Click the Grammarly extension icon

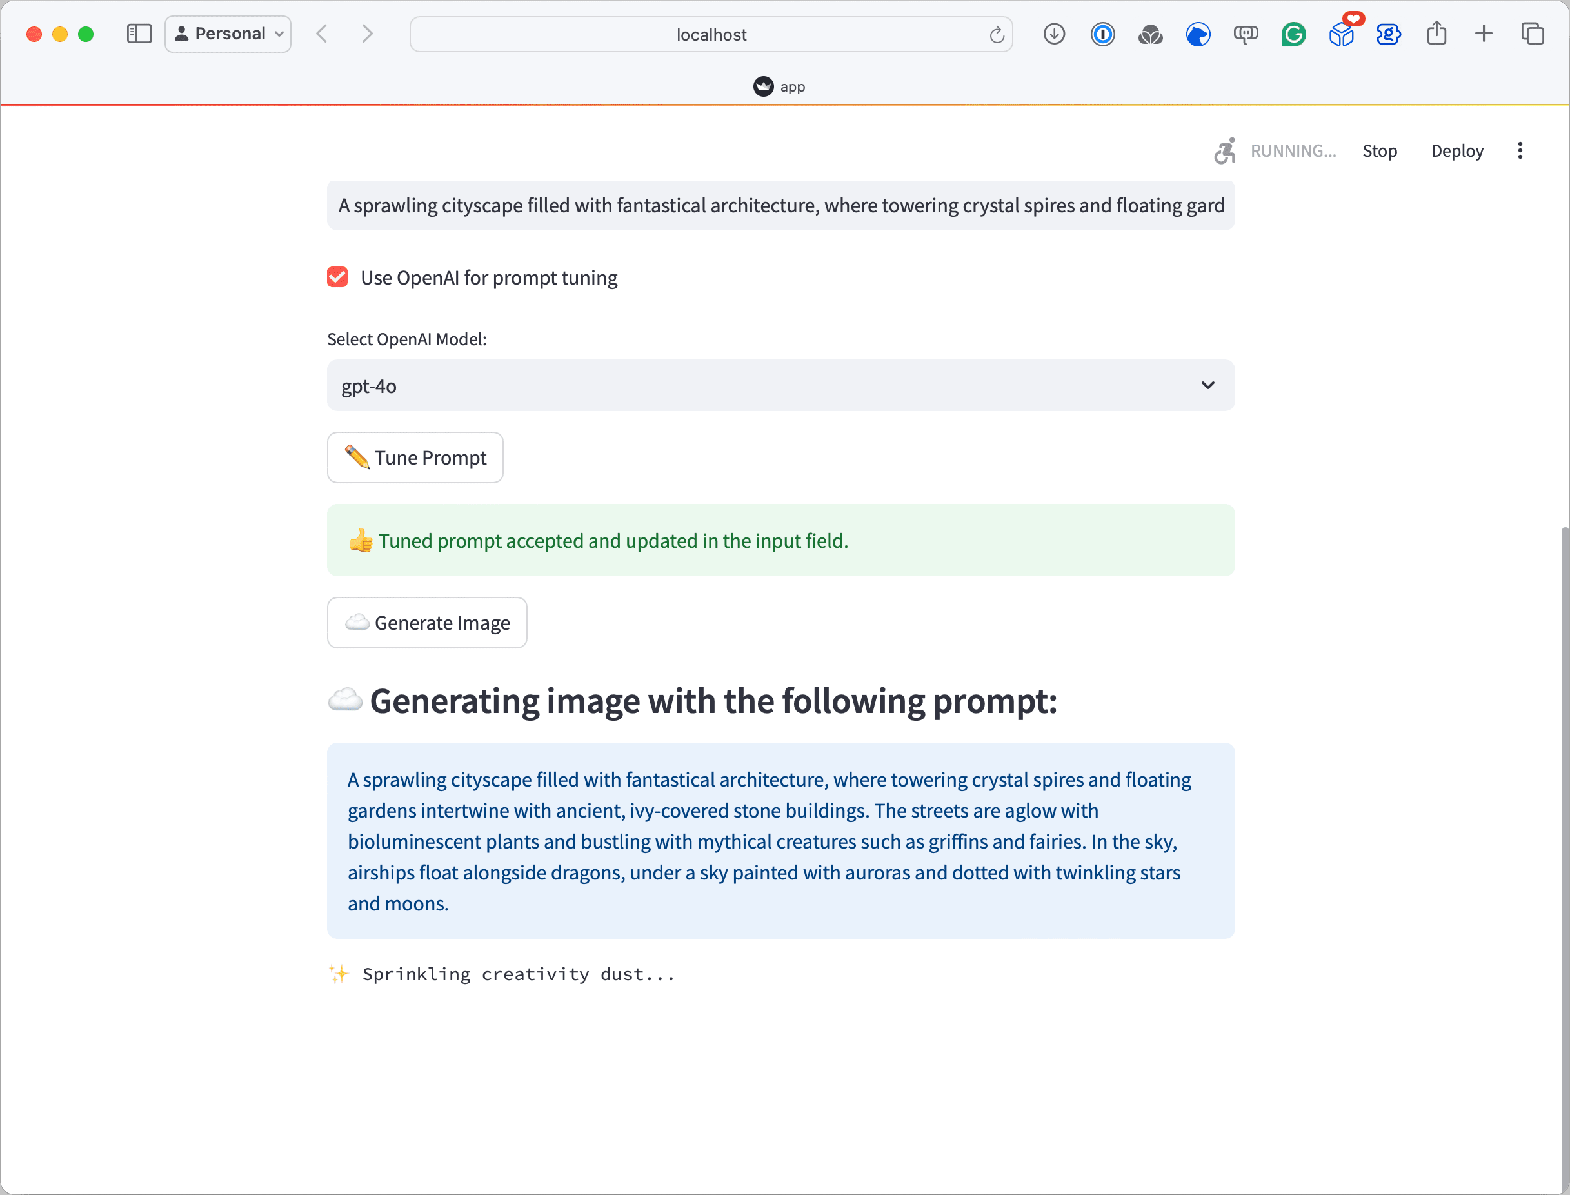pyautogui.click(x=1293, y=34)
